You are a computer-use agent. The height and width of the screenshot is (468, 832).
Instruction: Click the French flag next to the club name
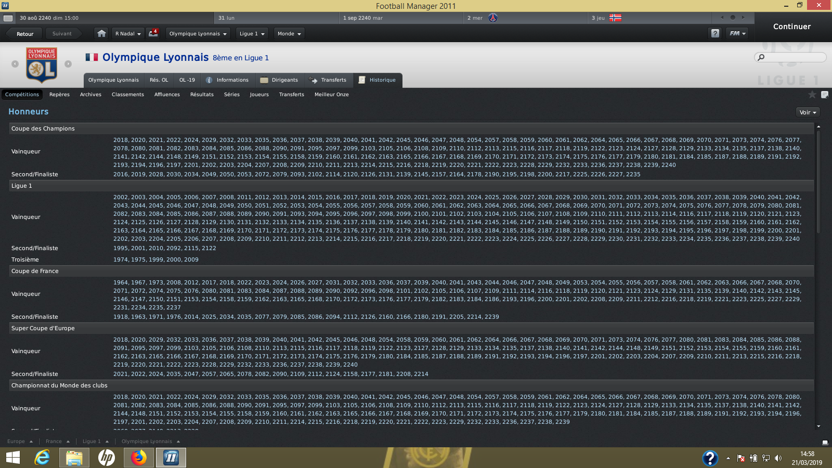click(92, 57)
